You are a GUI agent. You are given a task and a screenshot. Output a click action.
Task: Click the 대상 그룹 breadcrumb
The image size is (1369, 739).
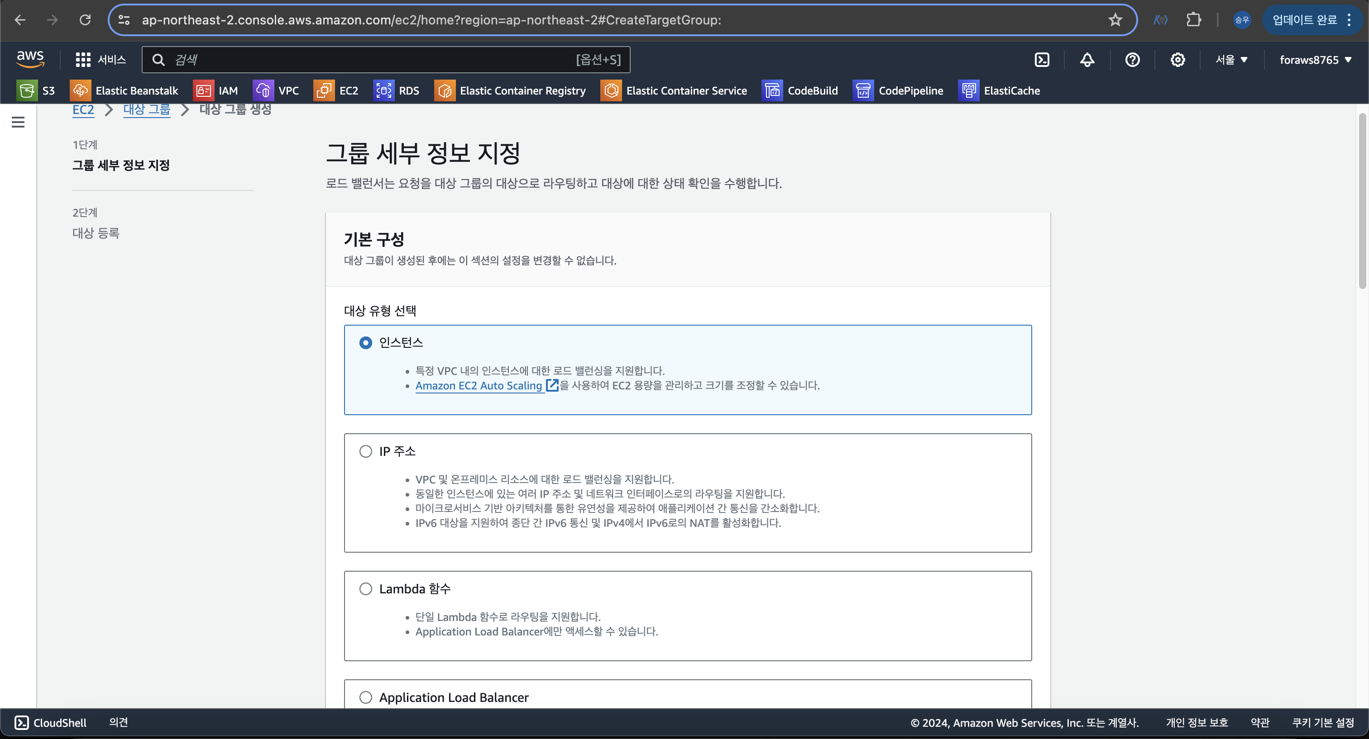click(147, 110)
